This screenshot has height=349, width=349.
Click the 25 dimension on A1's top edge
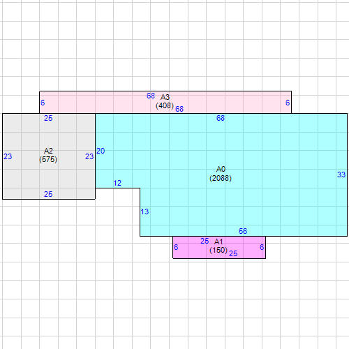coord(205,241)
